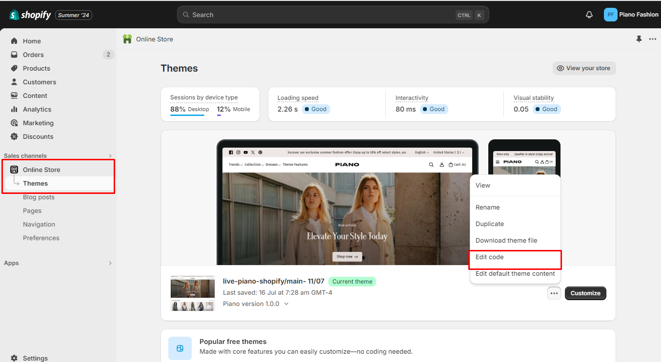Open Piano version 1.0.0 dropdown
The image size is (661, 362).
click(286, 304)
